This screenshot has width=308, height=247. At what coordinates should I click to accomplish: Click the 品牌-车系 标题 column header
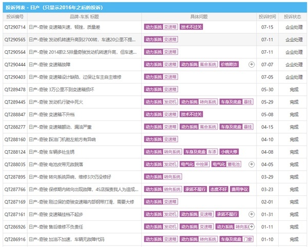click(x=85, y=17)
